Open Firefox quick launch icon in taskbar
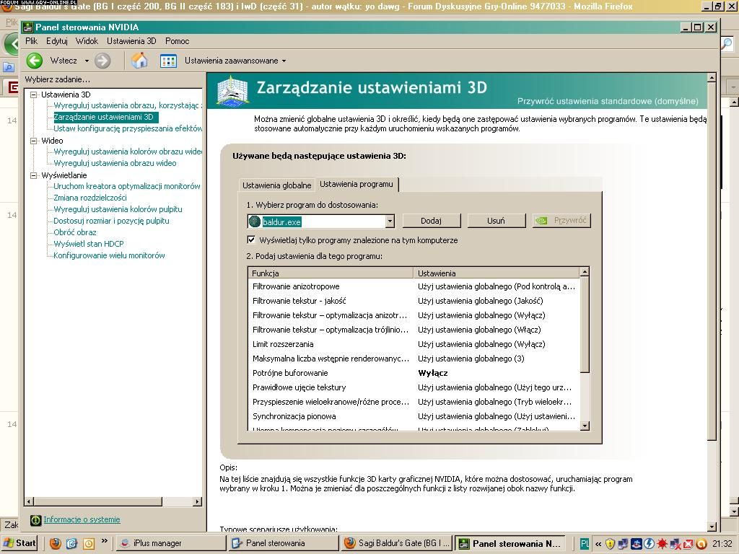The height and width of the screenshot is (554, 739). pyautogui.click(x=55, y=543)
